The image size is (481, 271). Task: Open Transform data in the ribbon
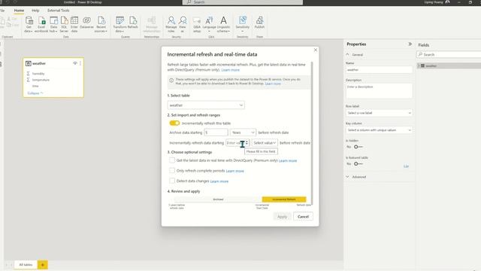tap(119, 24)
